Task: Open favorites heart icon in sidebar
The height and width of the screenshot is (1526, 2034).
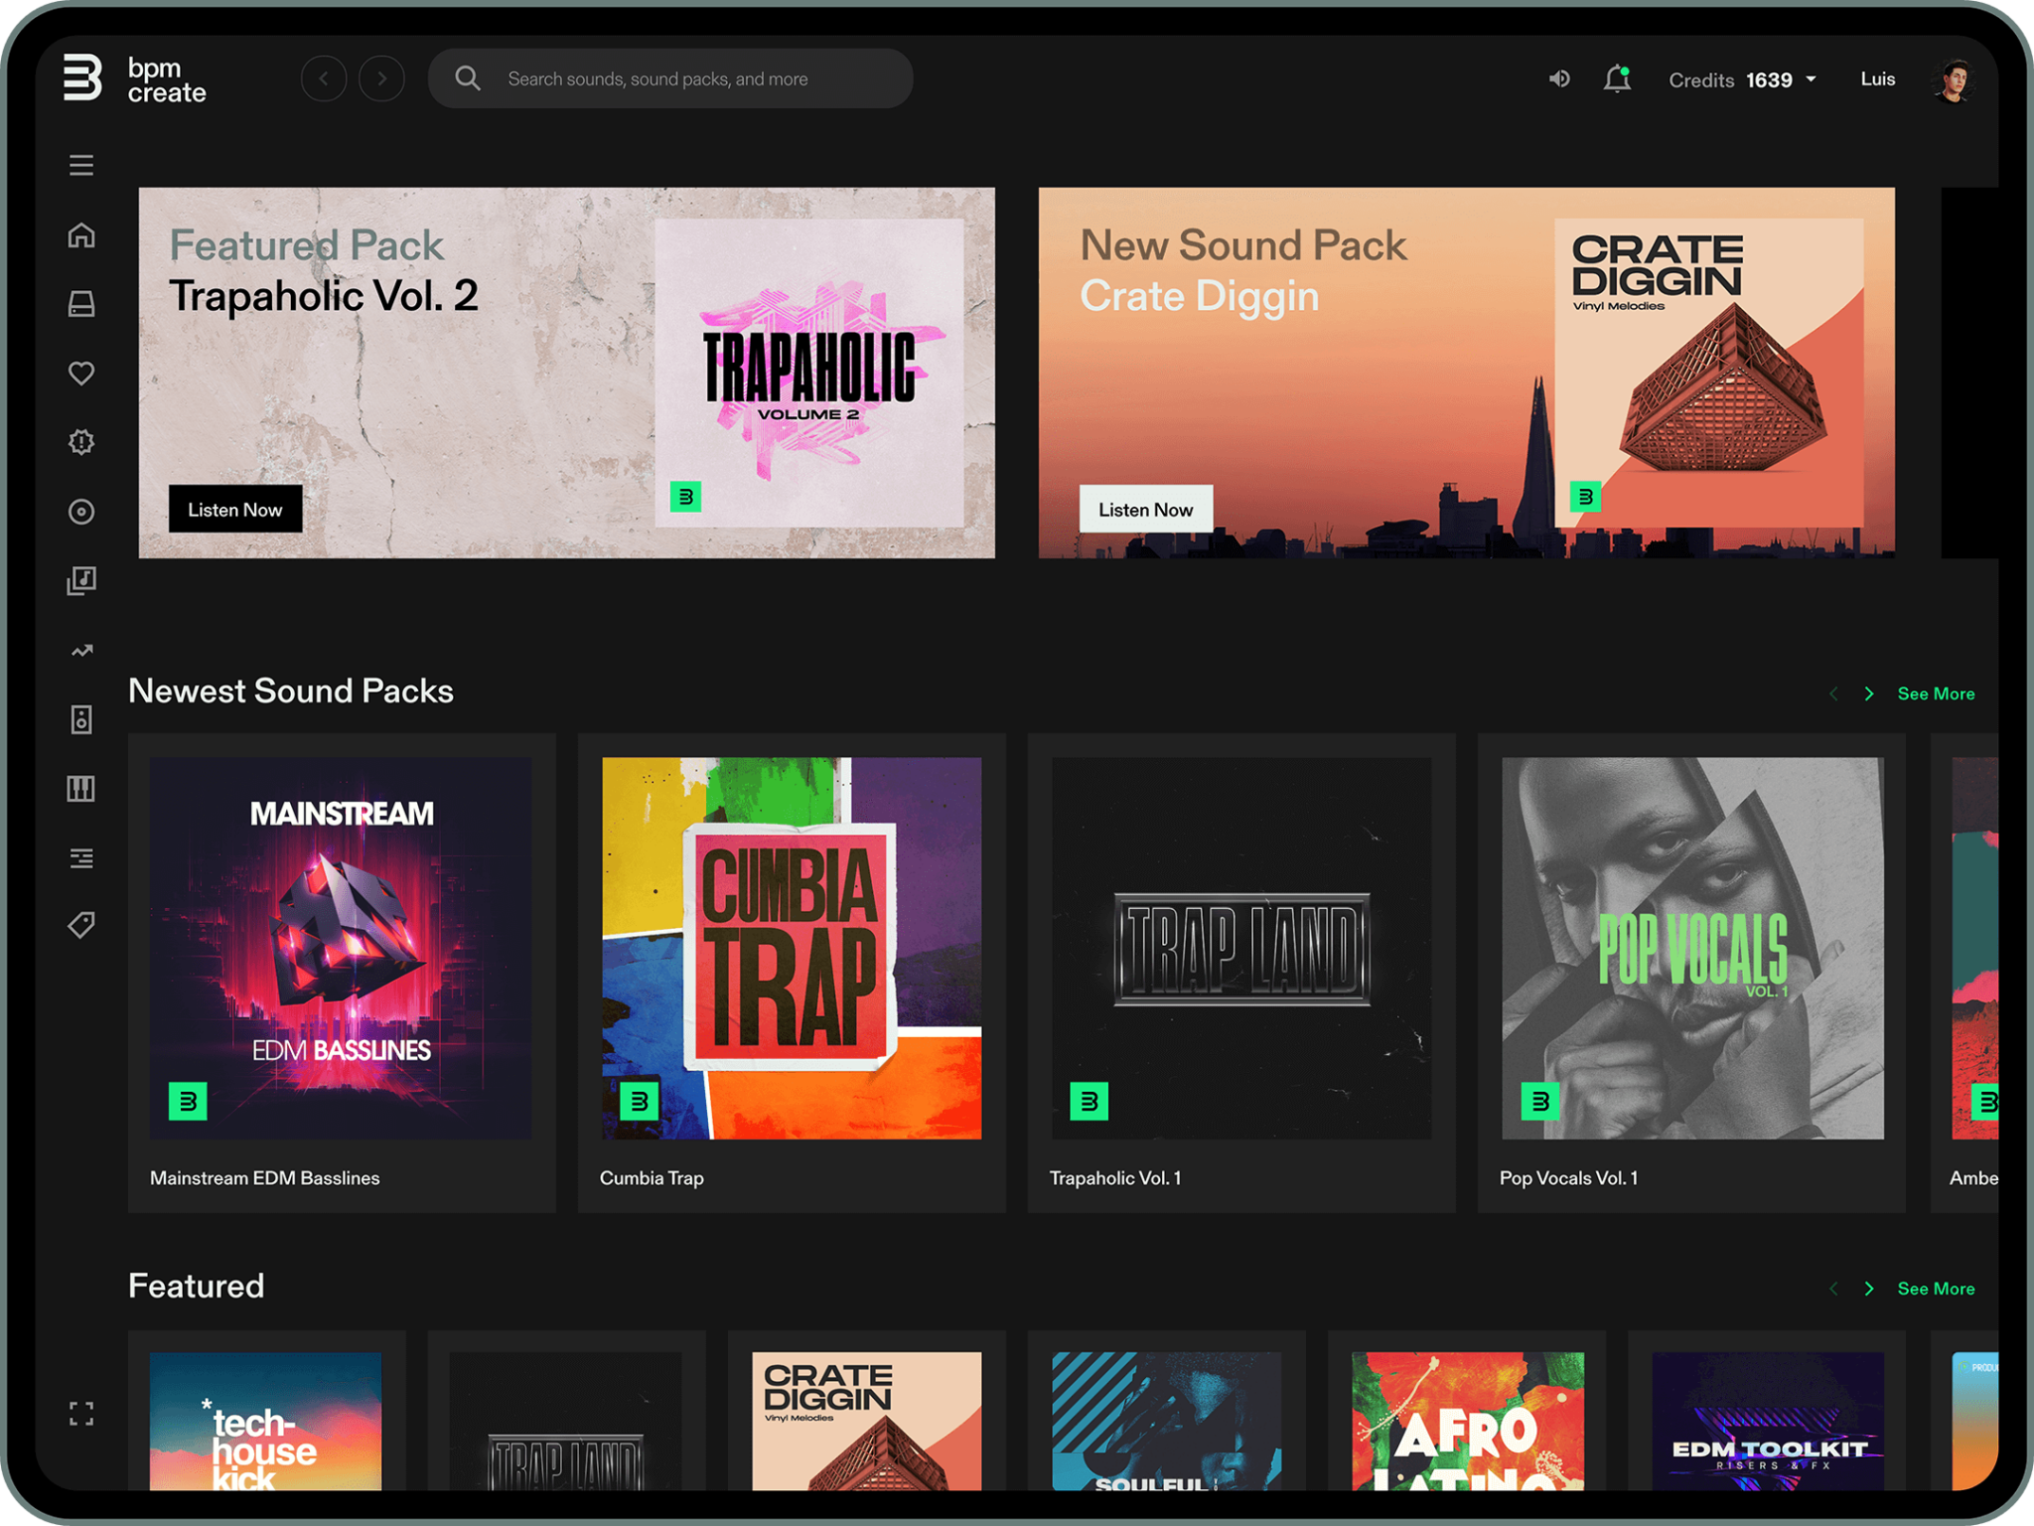Action: click(81, 373)
